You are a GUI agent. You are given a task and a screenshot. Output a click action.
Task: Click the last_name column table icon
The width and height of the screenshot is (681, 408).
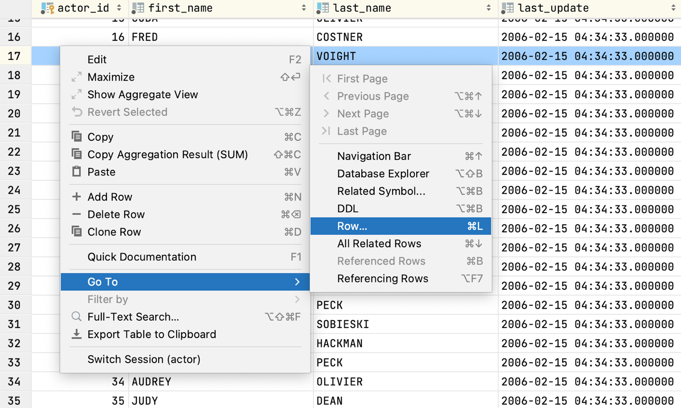click(323, 8)
